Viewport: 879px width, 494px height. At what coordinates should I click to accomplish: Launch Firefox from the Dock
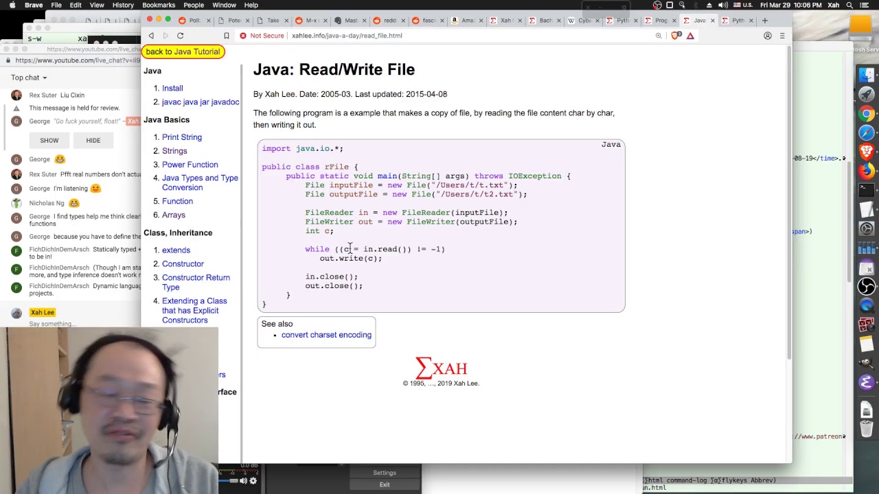coord(867,171)
